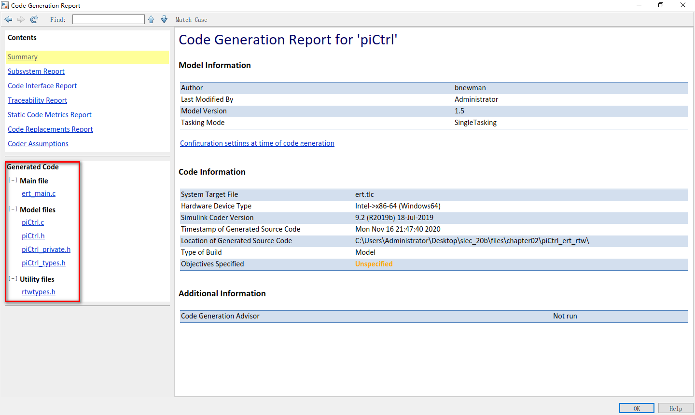Toggle the Match Case search option

[191, 19]
